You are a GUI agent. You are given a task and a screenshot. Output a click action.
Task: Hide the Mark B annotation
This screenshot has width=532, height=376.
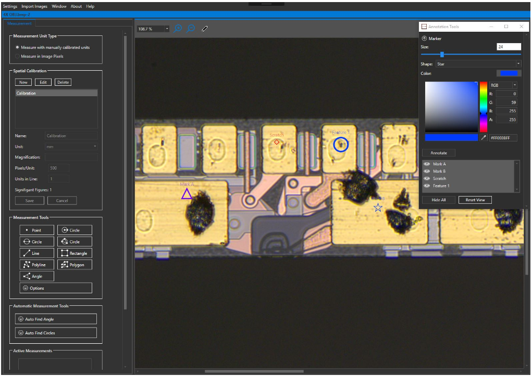[x=428, y=171]
